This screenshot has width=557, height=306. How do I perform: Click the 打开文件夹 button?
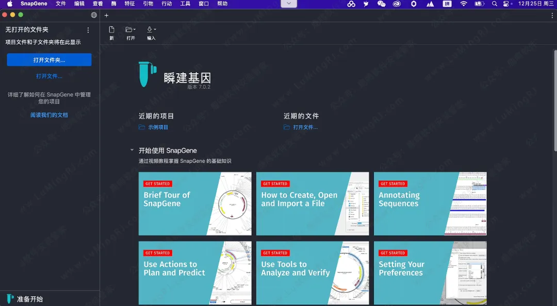point(49,60)
